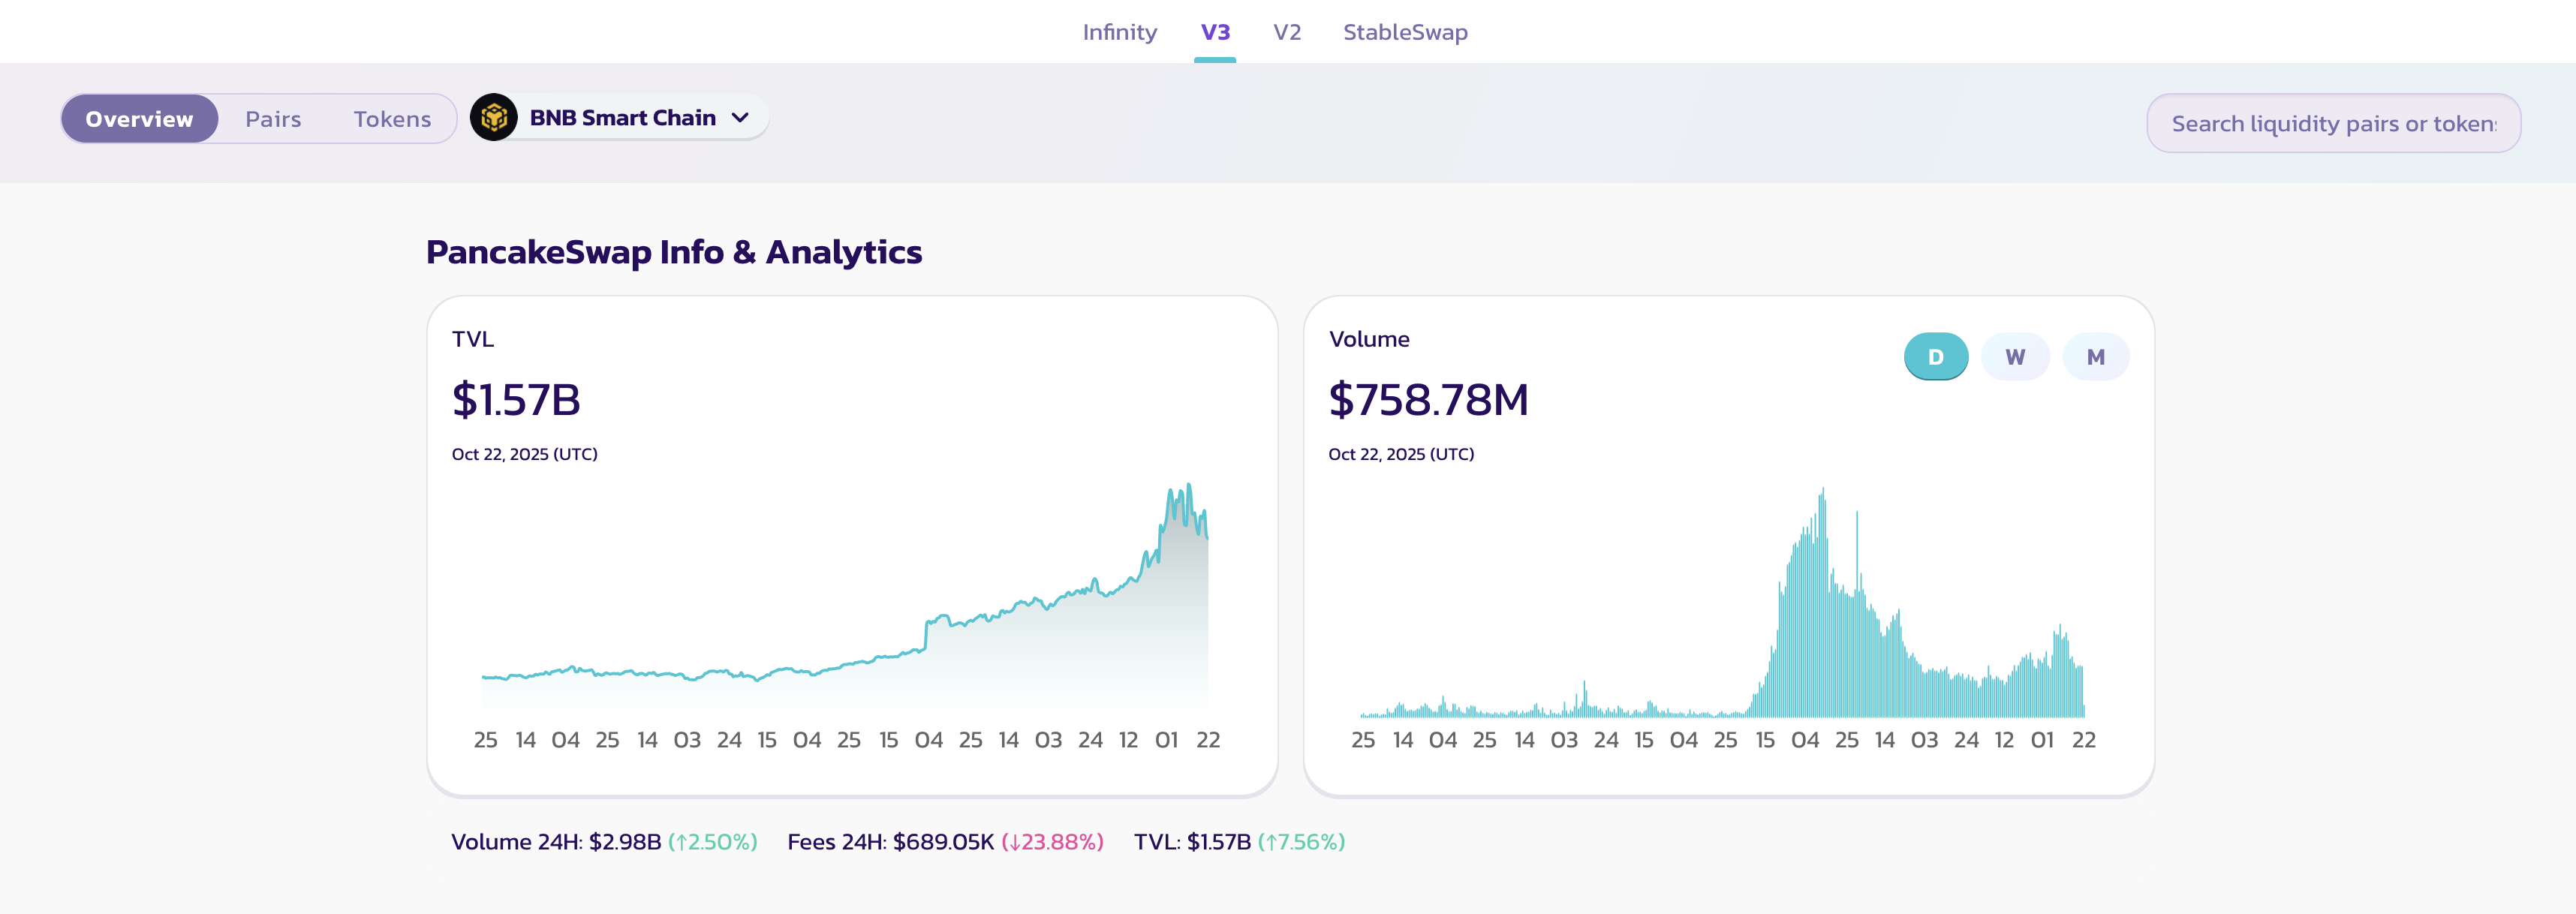Select the Overview view button
The image size is (2576, 914).
point(139,119)
